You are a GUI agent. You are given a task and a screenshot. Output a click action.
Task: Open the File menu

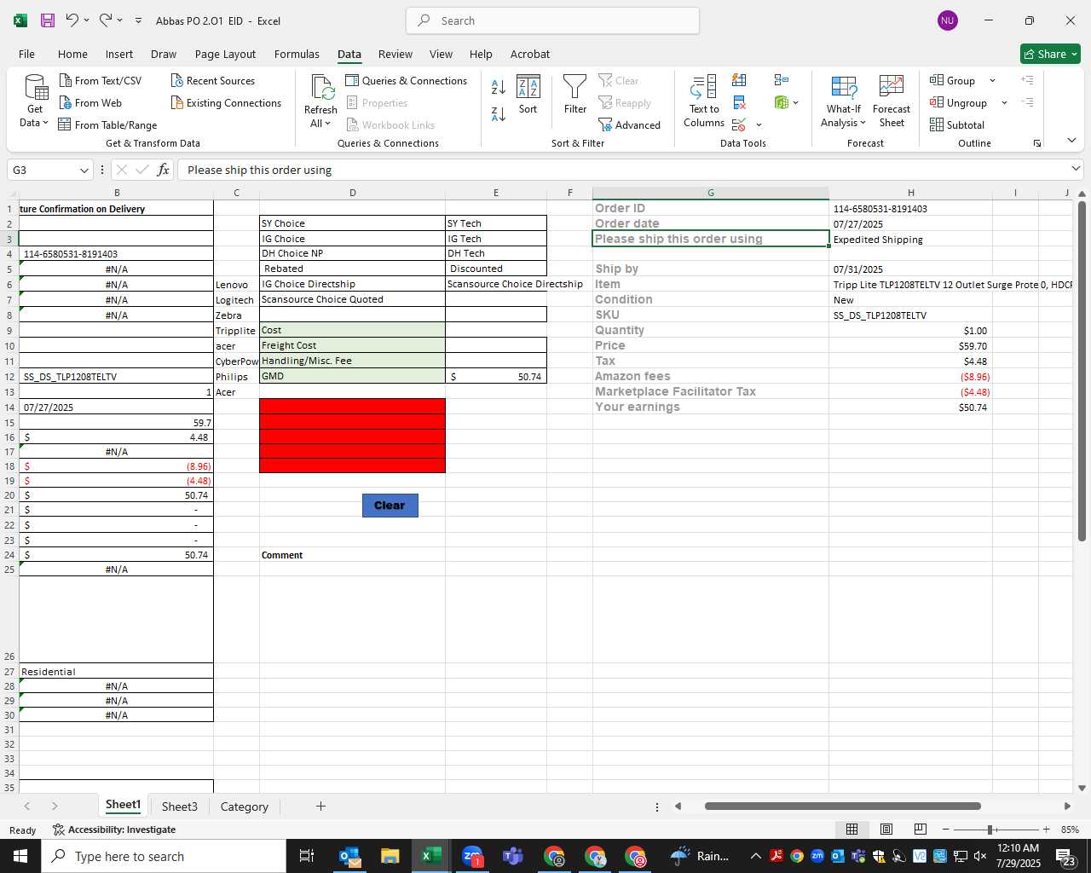26,54
